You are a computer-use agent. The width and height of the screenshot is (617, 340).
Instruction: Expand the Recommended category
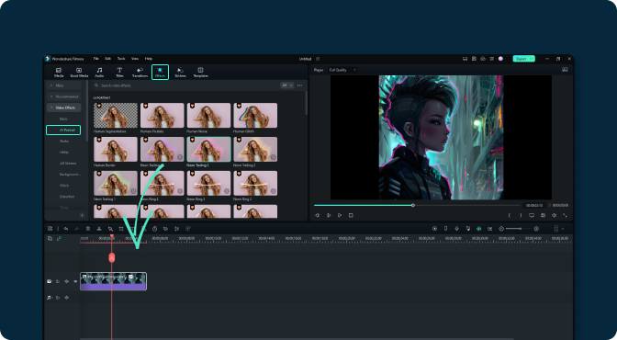tap(64, 96)
